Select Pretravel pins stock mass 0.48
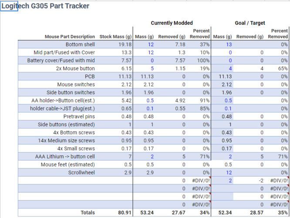Image resolution: width=290 pixels, height=218 pixels. pos(126,116)
